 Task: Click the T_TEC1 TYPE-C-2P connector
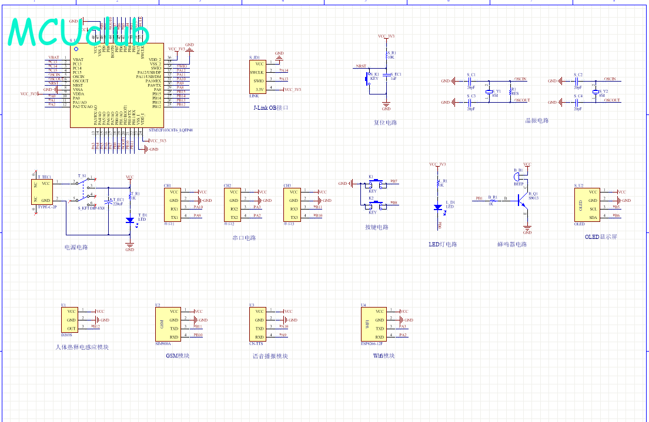click(42, 192)
